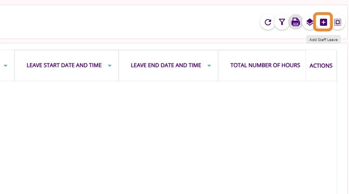Add a new staff leave entry
The height and width of the screenshot is (194, 349).
pos(324,22)
